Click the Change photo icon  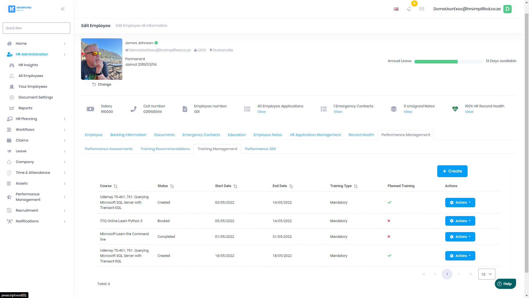pyautogui.click(x=94, y=84)
